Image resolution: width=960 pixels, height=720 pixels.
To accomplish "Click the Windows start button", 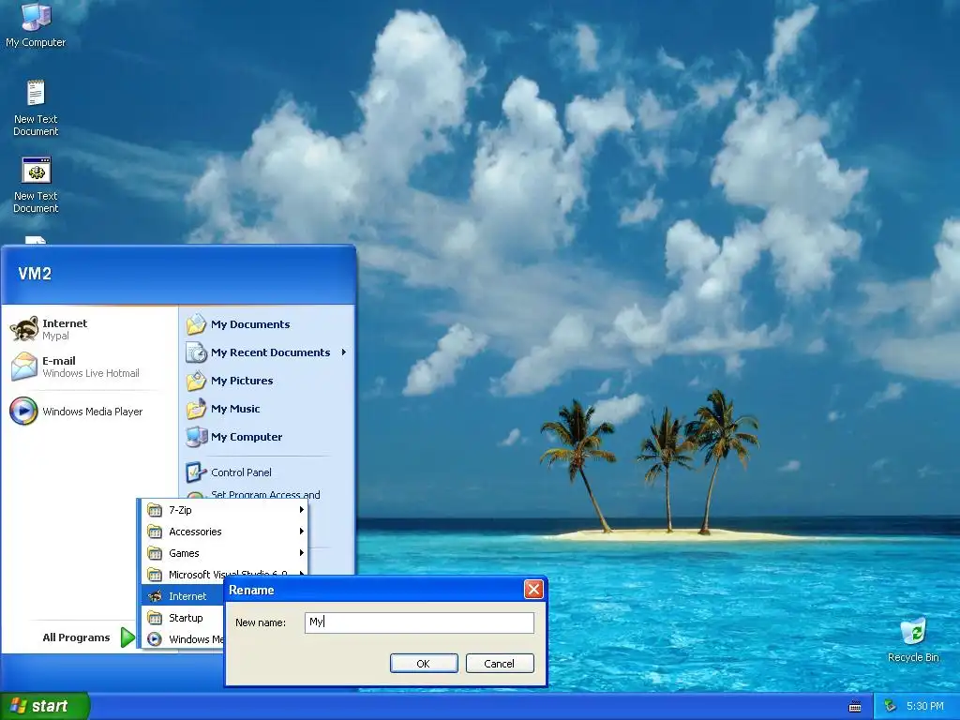I will point(45,707).
